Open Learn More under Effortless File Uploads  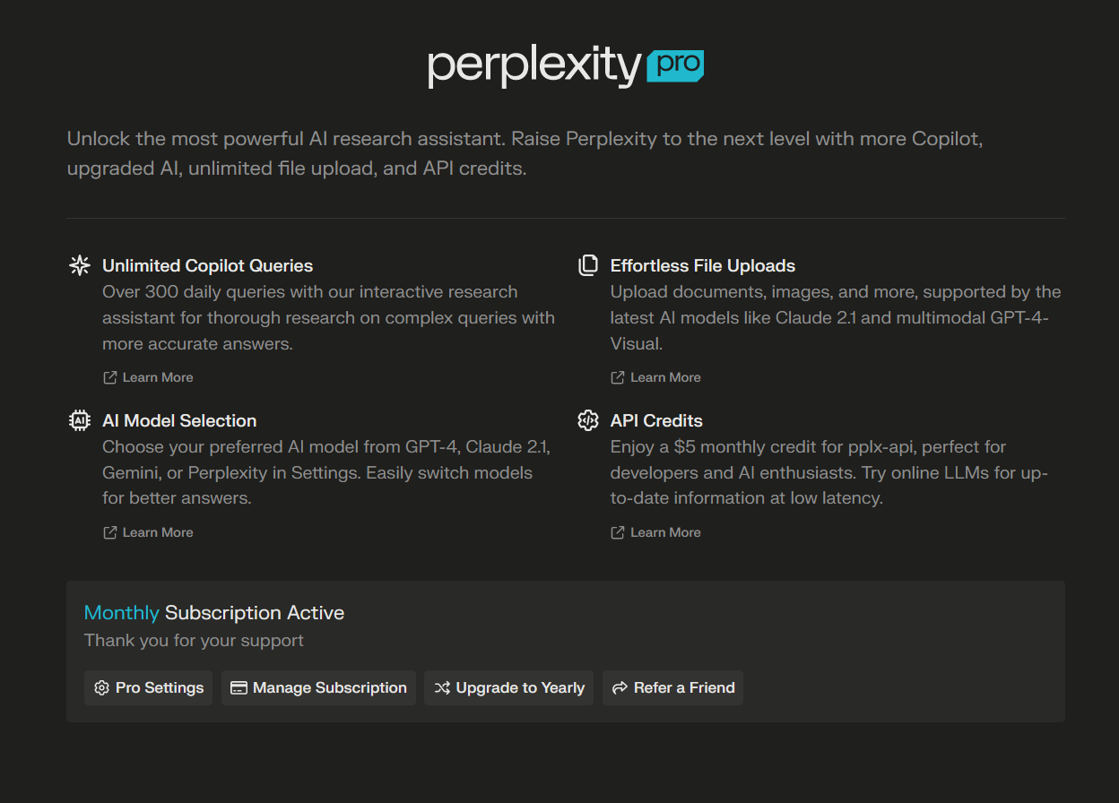pyautogui.click(x=665, y=376)
